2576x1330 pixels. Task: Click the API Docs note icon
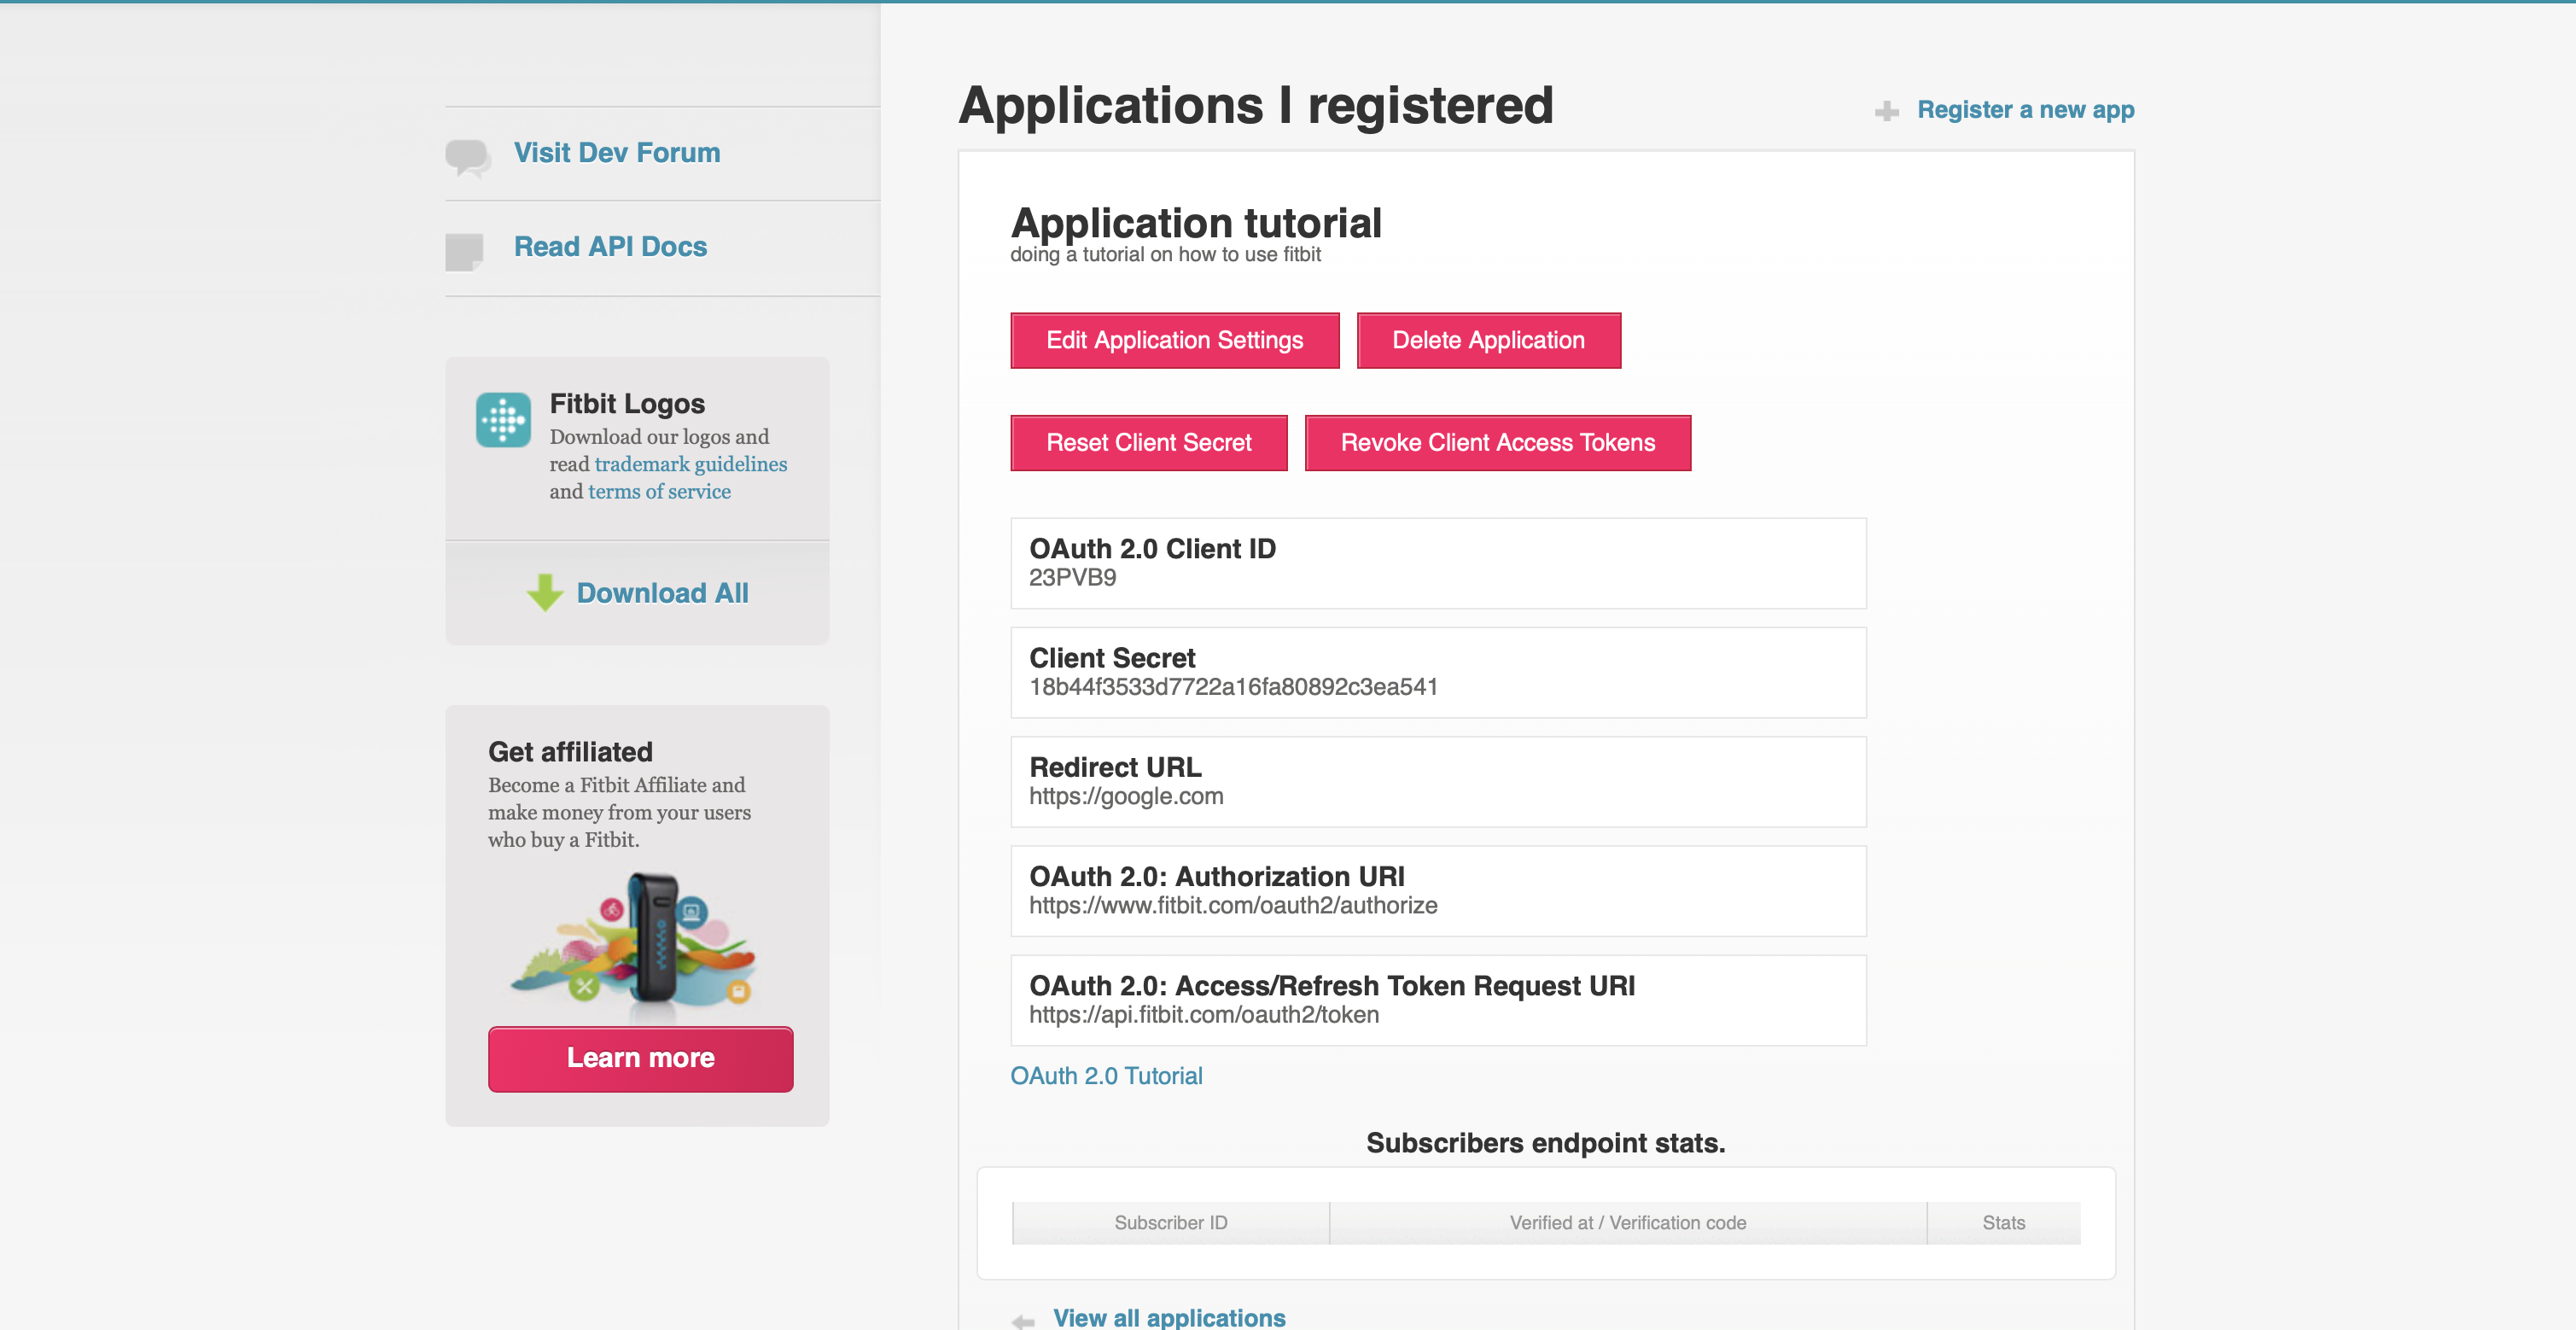[x=464, y=251]
